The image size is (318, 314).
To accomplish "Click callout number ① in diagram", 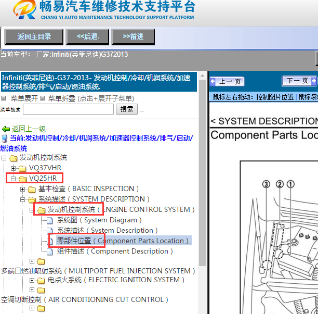I will [x=290, y=184].
